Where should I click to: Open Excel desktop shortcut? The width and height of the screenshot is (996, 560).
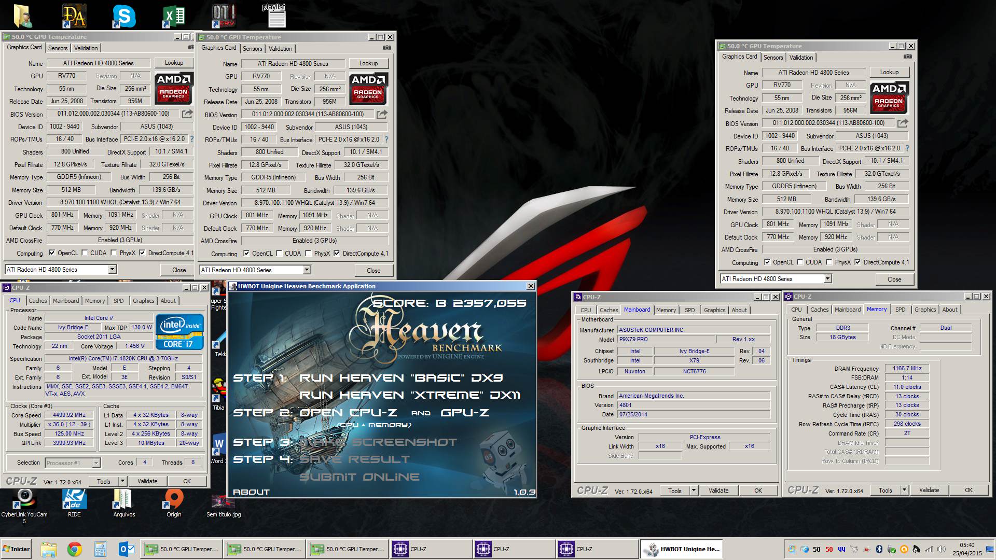click(x=174, y=17)
